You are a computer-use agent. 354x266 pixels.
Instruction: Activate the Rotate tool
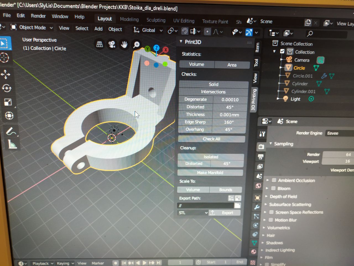7,88
